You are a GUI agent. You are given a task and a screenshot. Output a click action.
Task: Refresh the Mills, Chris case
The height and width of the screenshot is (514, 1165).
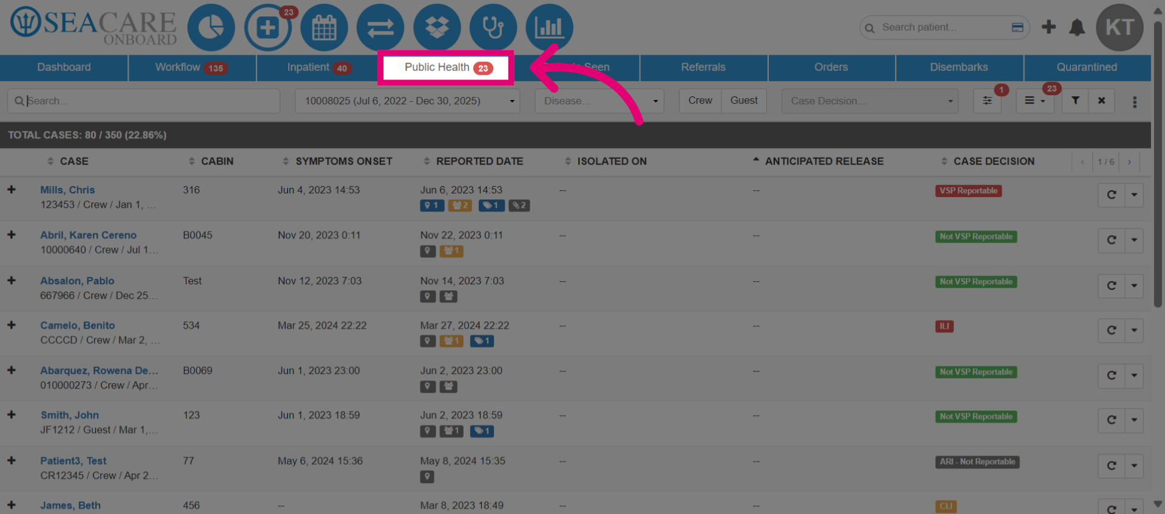(x=1112, y=195)
